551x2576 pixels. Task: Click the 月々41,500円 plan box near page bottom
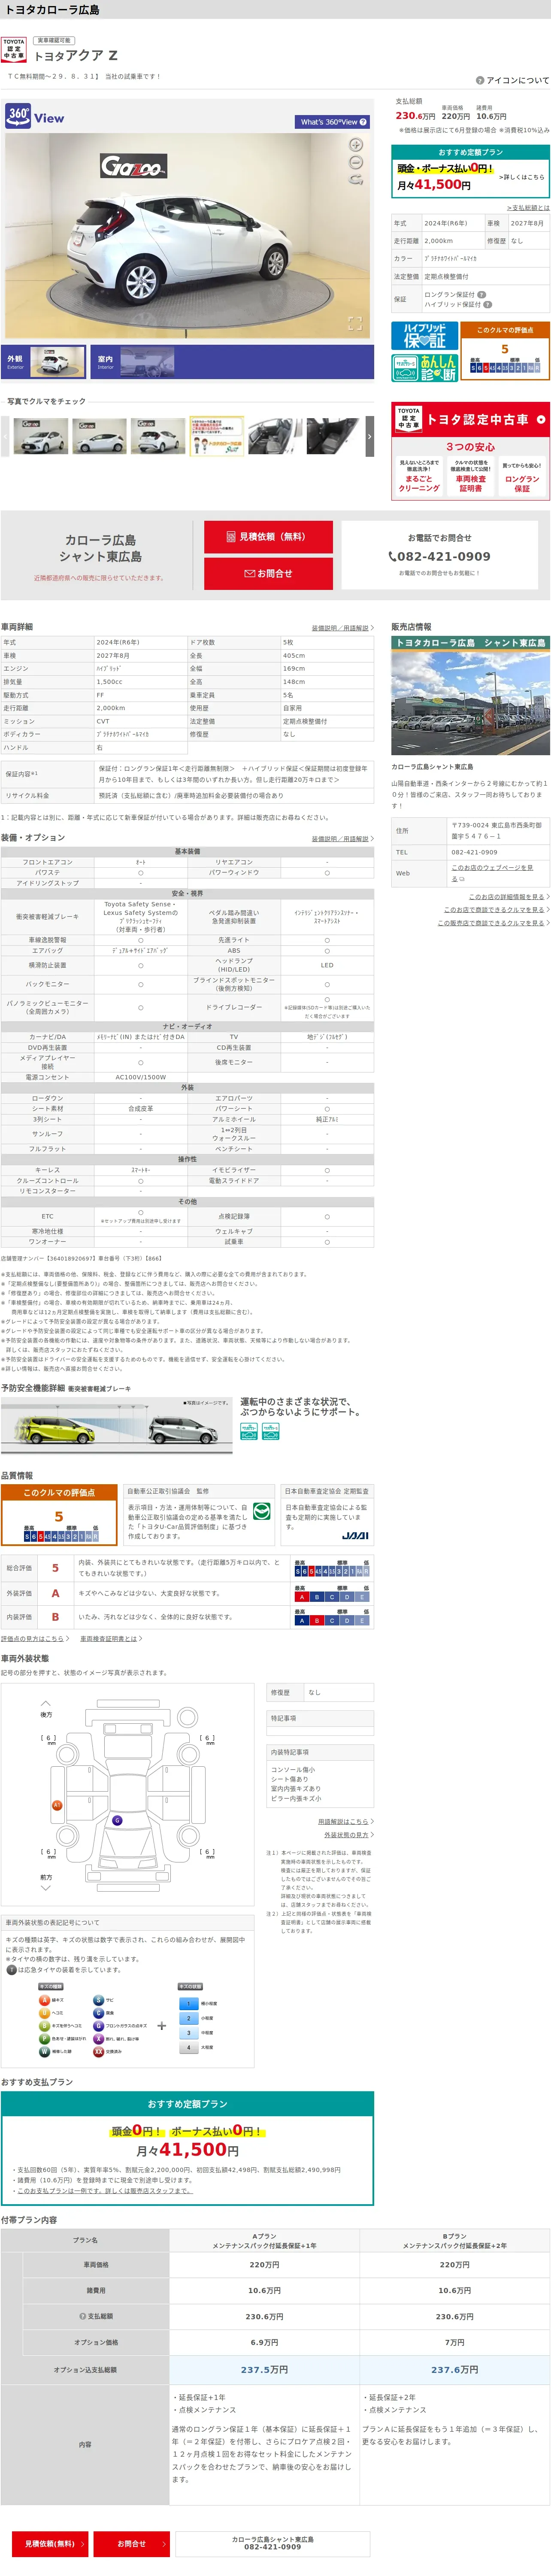(187, 2148)
